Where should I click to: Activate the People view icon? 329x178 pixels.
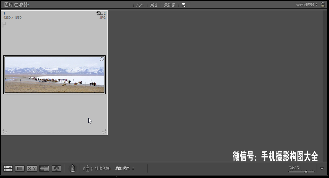coord(56,168)
